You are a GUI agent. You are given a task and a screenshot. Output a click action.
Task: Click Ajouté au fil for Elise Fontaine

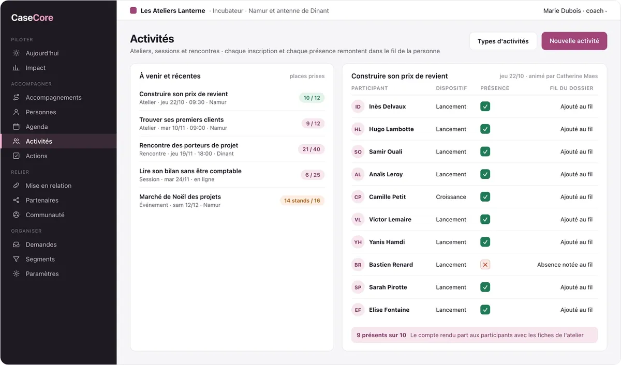tap(576, 310)
